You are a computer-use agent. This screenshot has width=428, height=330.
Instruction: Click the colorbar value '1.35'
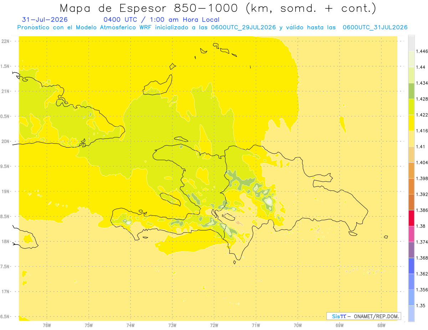421,305
